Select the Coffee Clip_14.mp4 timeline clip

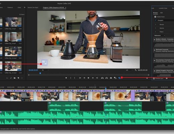120,95
